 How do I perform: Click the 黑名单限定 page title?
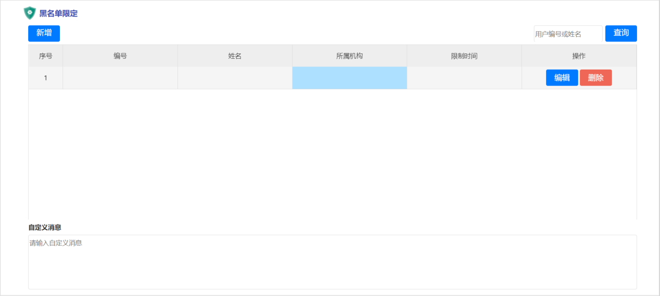point(58,14)
